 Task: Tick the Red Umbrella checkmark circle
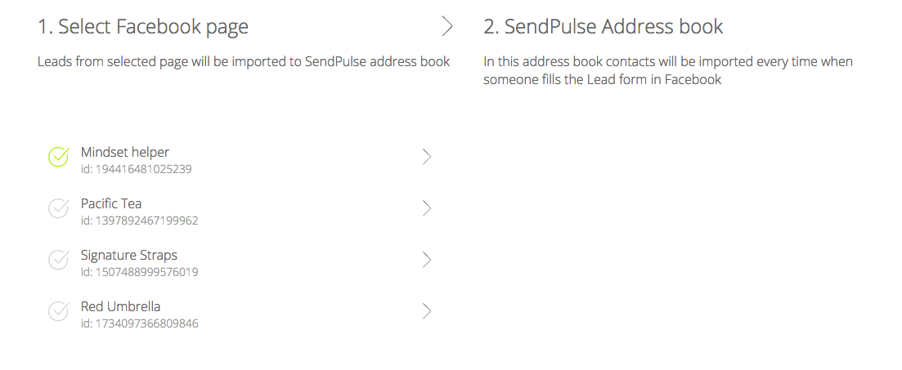(58, 311)
